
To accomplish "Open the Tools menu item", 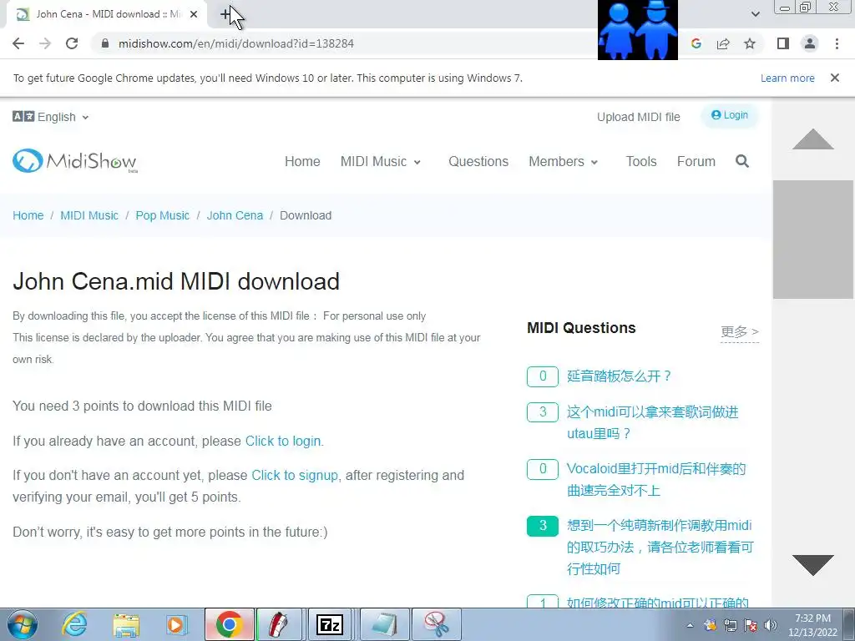I will click(640, 161).
